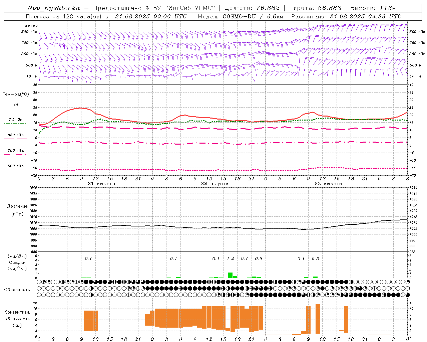The height and width of the screenshot is (342, 427).
Task: Click the Конвективн. label
Action: coord(17,312)
